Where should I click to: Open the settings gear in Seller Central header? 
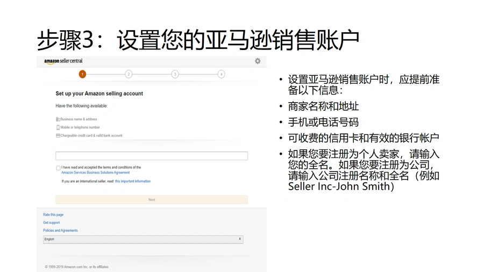point(258,61)
